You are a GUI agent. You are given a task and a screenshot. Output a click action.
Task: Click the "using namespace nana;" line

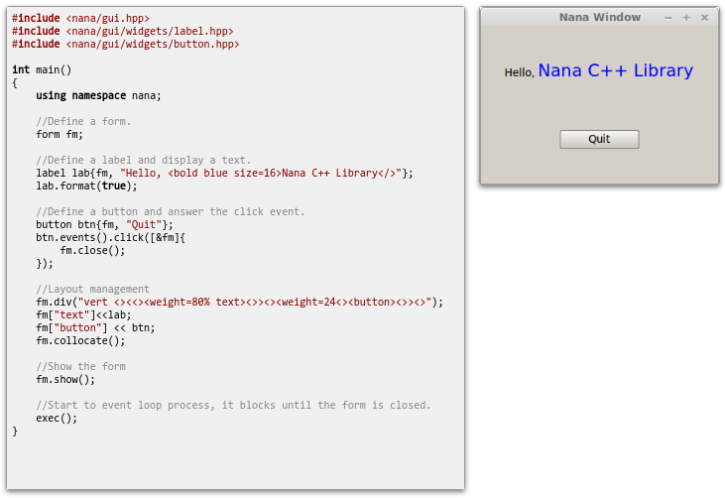pos(98,95)
